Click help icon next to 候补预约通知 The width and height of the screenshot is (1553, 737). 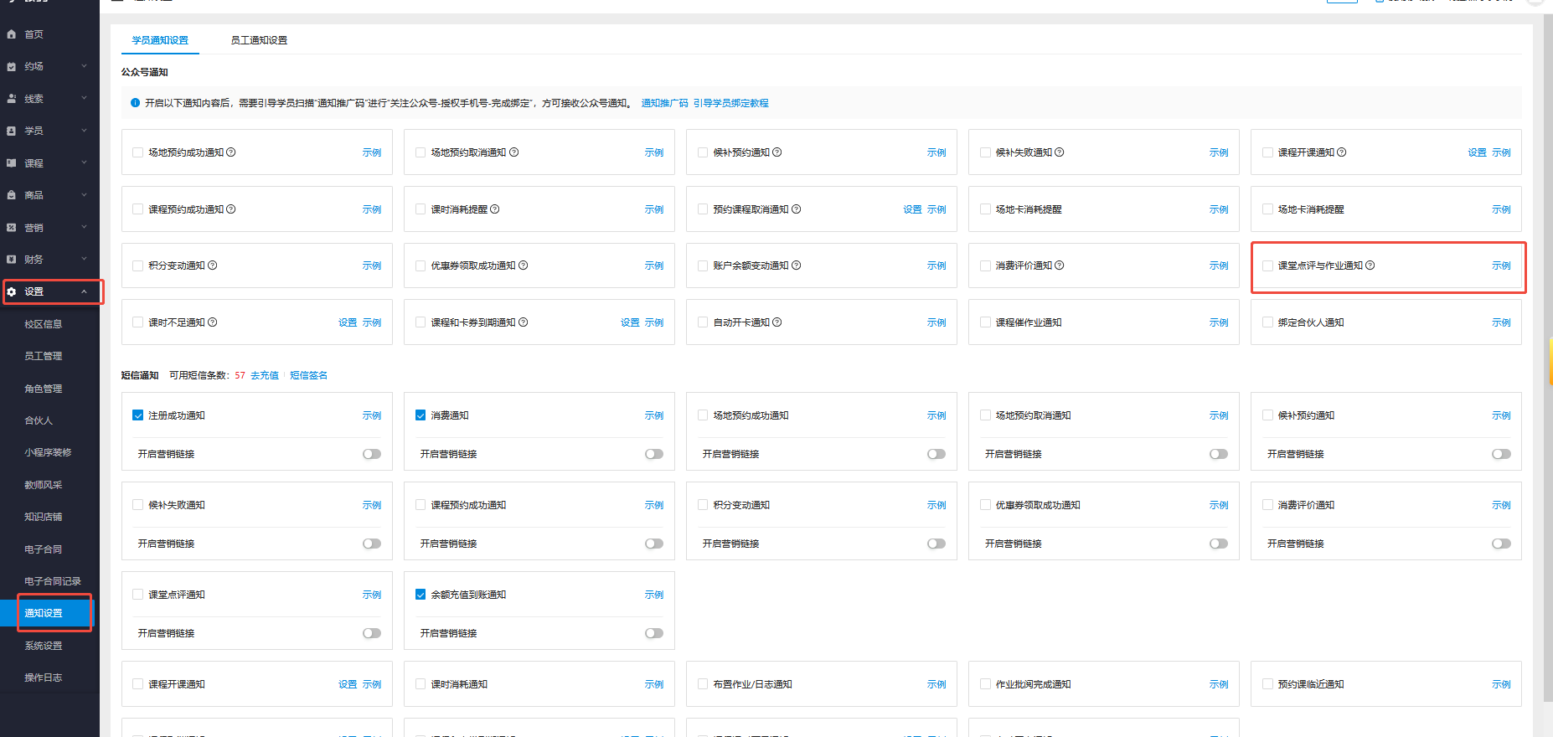(777, 152)
